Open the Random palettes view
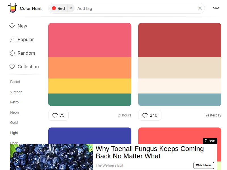The image size is (227, 170). 26,53
